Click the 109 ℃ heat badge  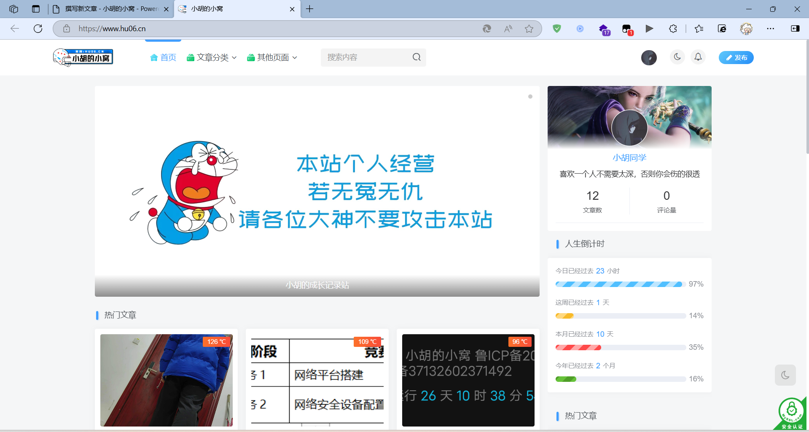[368, 342]
